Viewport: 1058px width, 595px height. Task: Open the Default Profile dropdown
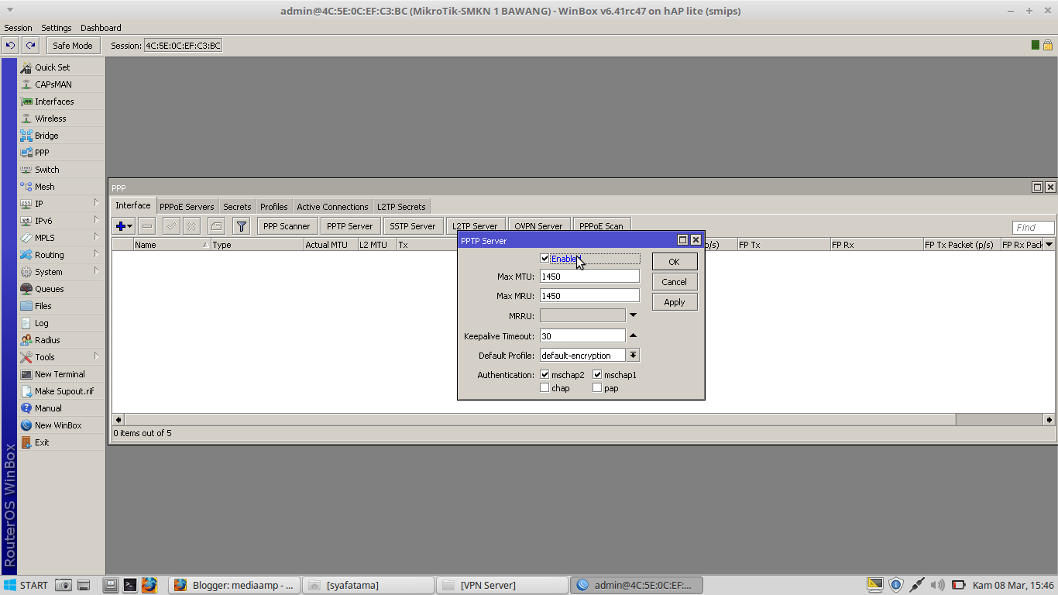[634, 356]
